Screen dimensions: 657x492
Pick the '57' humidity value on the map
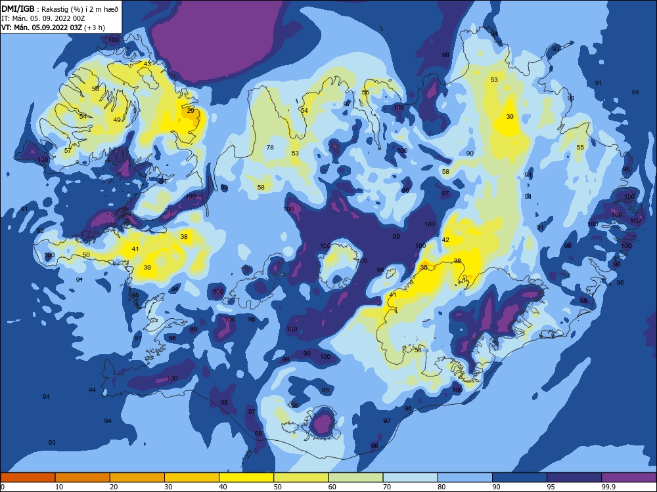pyautogui.click(x=68, y=151)
